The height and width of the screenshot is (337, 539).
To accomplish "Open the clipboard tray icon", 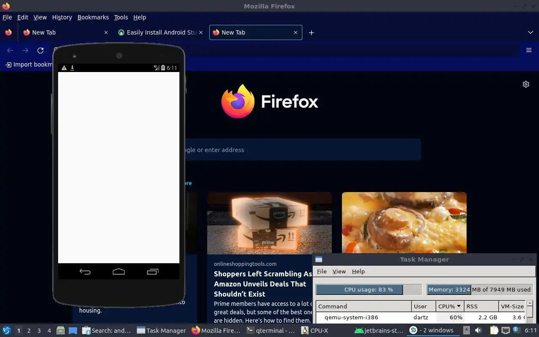I will (494, 331).
